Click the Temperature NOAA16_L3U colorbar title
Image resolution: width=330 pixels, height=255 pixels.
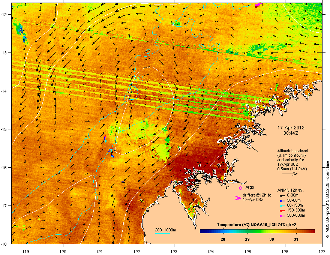256,225
